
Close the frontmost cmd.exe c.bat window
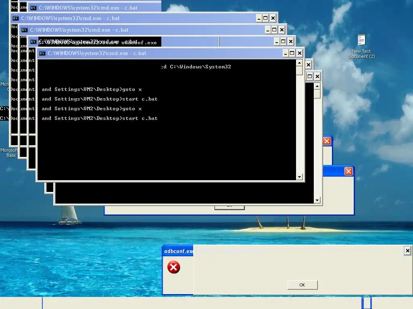point(300,54)
